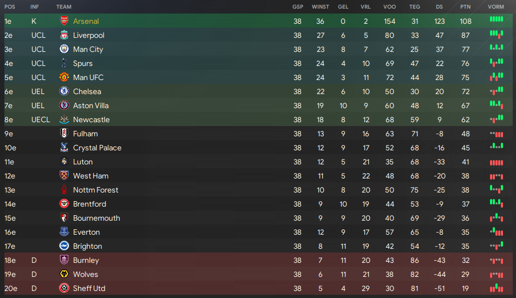The height and width of the screenshot is (298, 516).
Task: Click Sheff Utd's form indicator bars
Action: (497, 288)
